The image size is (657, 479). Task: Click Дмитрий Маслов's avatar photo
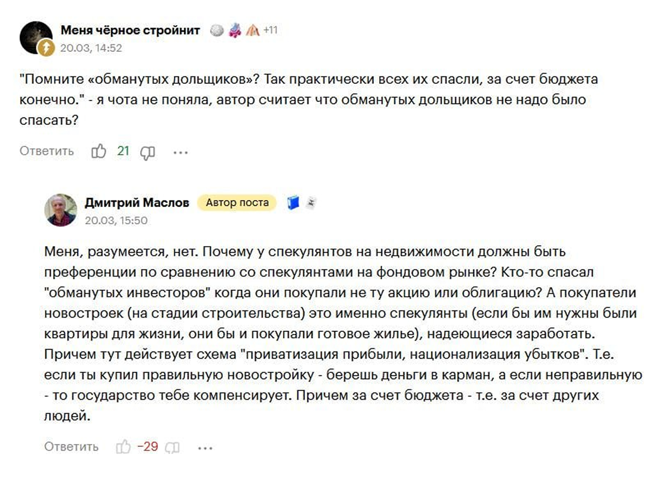pyautogui.click(x=61, y=210)
